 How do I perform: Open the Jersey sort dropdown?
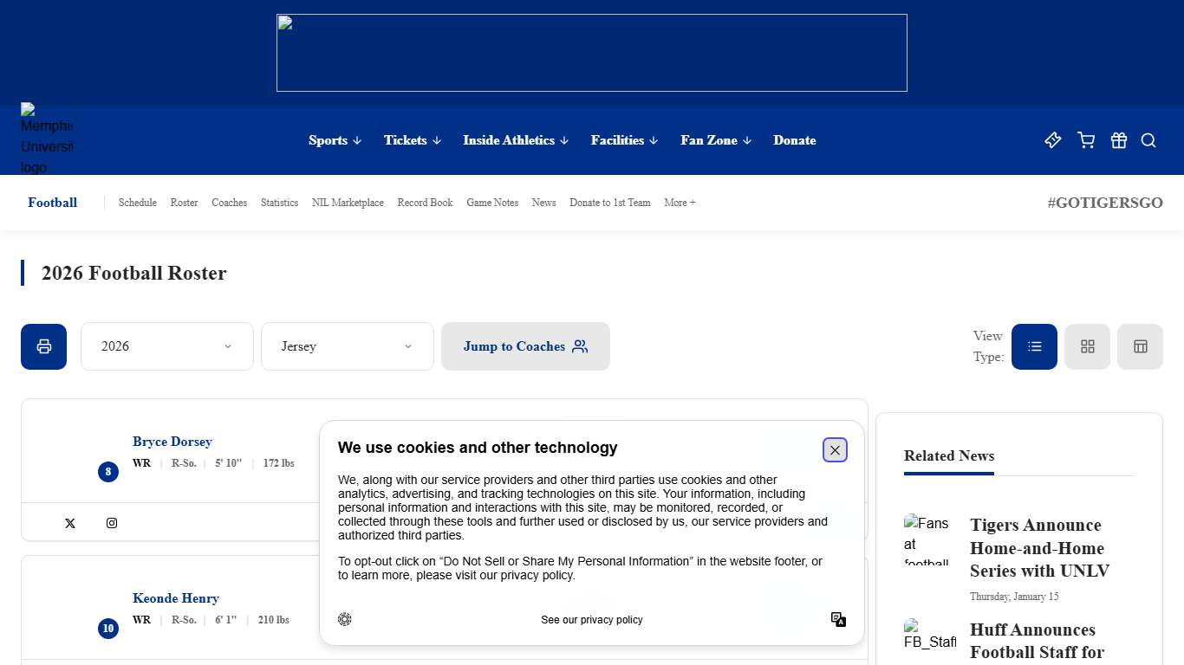347,346
